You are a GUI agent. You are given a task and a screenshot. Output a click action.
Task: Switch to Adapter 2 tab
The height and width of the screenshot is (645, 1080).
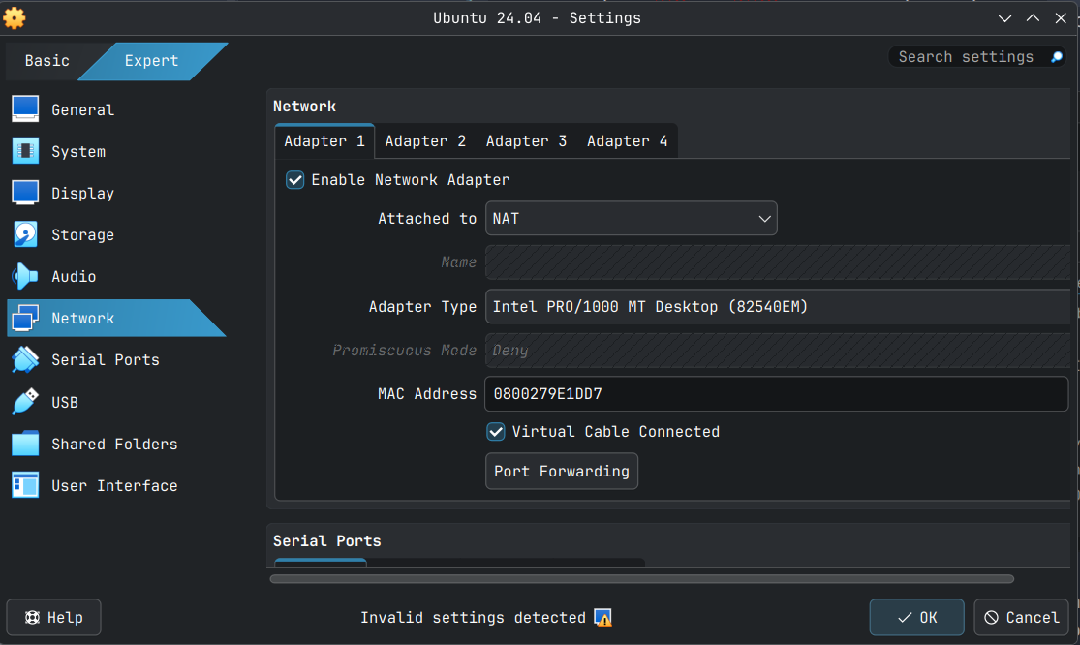tap(425, 141)
